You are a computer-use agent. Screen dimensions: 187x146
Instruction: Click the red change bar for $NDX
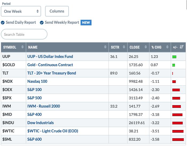point(174,82)
